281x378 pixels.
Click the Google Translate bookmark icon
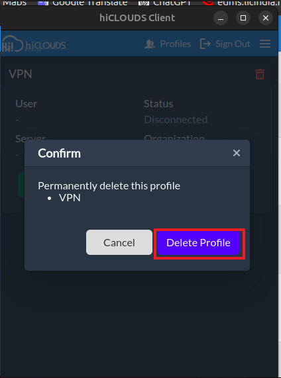click(43, 3)
